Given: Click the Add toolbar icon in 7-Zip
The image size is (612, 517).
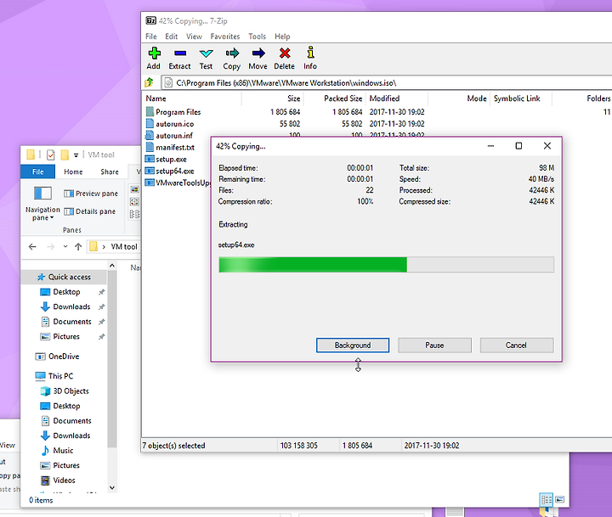Looking at the screenshot, I should pyautogui.click(x=154, y=53).
